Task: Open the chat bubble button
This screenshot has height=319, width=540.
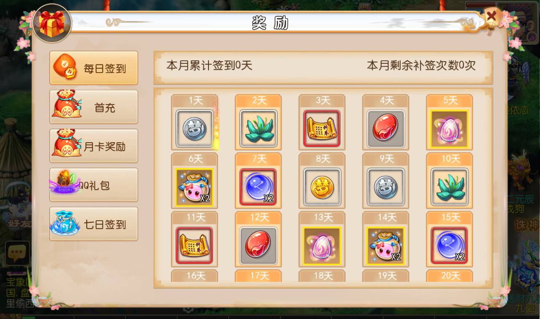Action: point(17,253)
